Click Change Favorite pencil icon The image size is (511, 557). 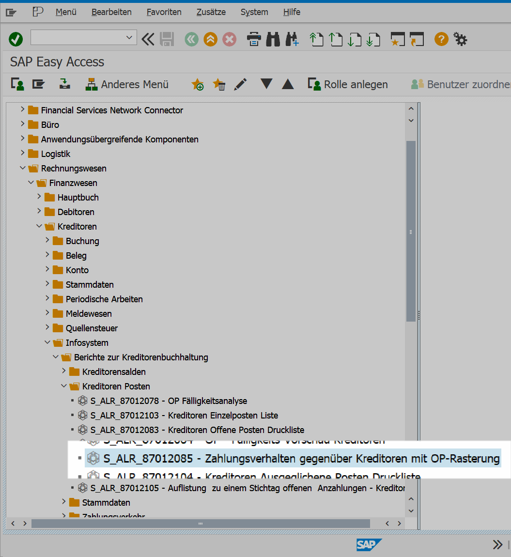click(240, 84)
